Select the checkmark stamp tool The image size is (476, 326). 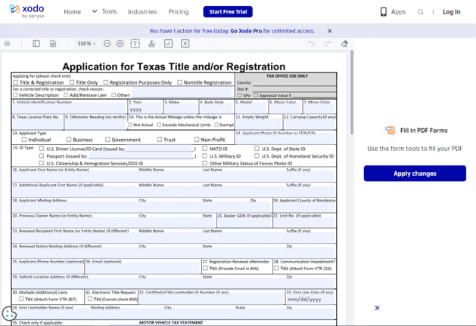click(168, 44)
